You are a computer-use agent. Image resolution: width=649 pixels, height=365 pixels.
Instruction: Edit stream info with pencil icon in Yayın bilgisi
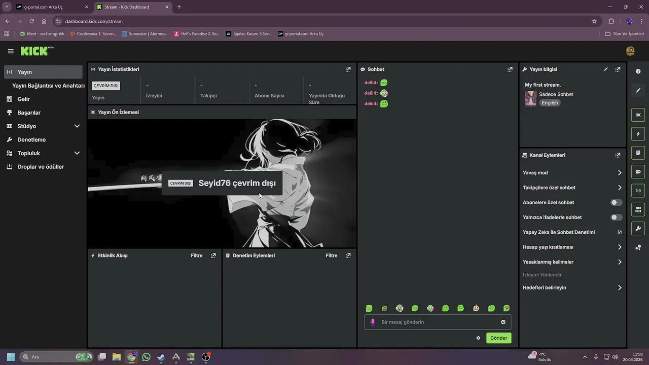coord(605,69)
